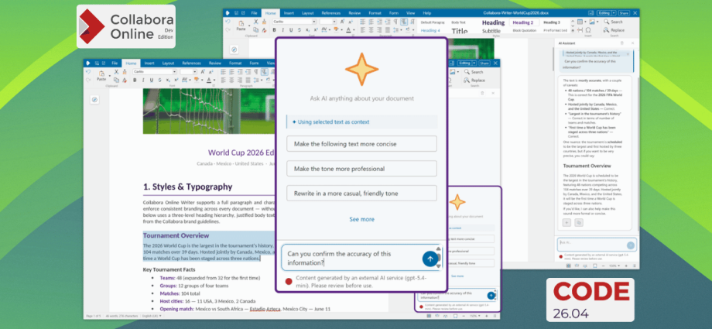Image resolution: width=712 pixels, height=329 pixels.
Task: Click Special Character omega icon in back window
Action: (x=588, y=30)
